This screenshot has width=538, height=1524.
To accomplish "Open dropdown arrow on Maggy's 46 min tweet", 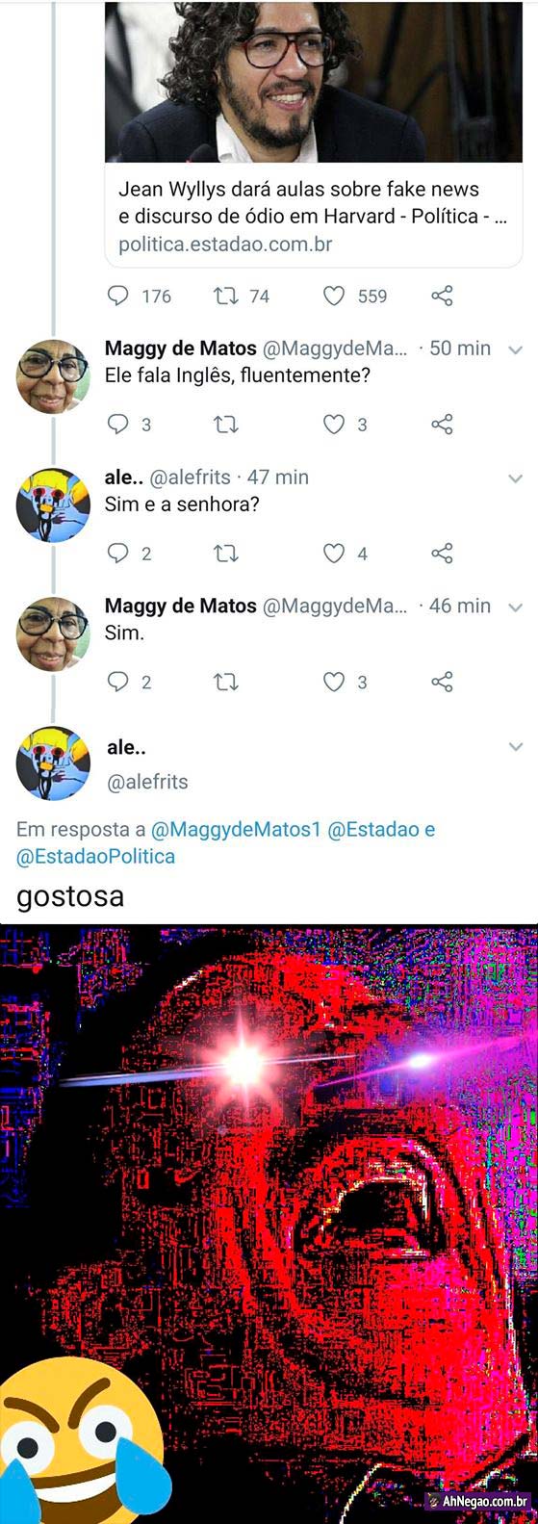I will (515, 607).
